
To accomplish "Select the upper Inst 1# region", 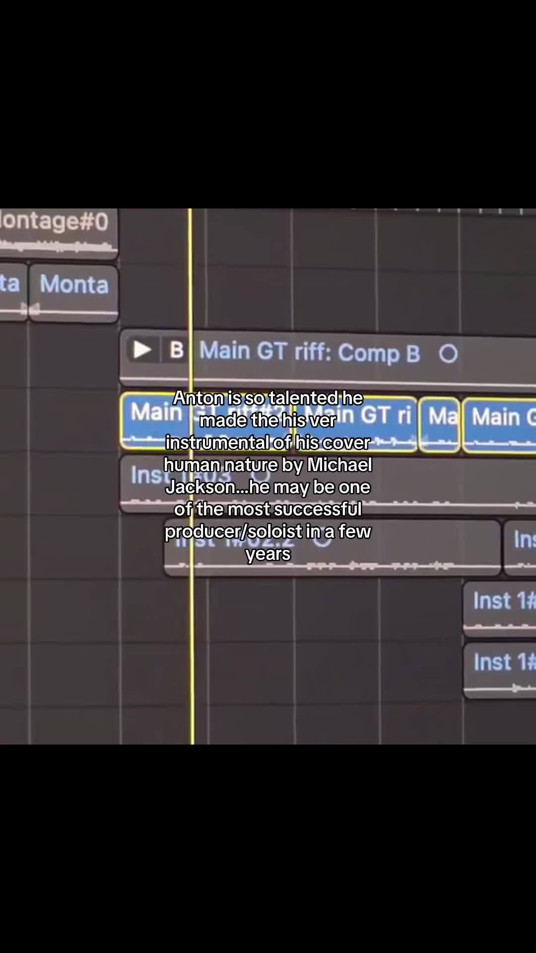I will click(500, 609).
